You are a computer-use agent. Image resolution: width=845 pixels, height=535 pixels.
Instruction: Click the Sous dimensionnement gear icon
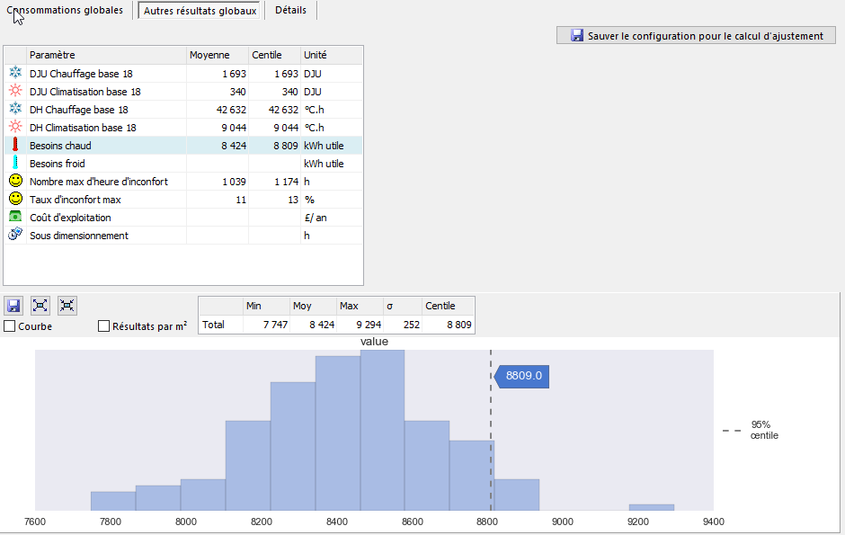click(15, 235)
